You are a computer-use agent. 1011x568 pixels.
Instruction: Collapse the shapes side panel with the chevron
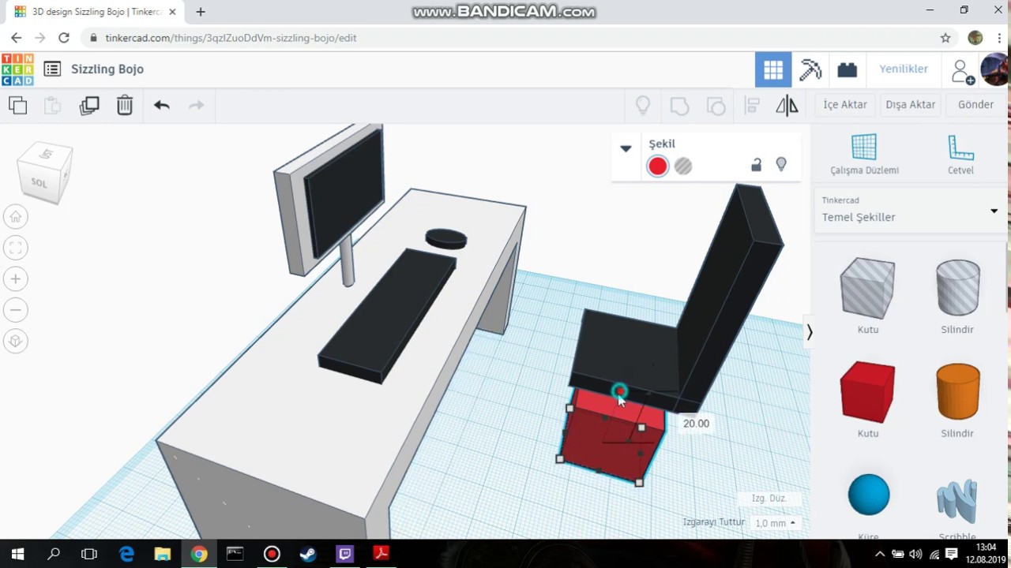(809, 332)
